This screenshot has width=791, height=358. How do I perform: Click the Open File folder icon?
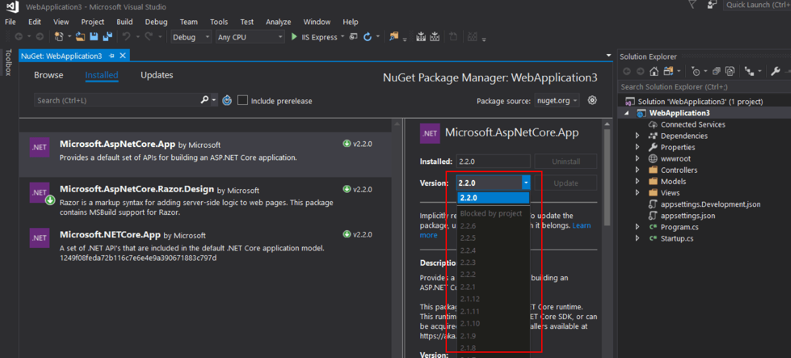point(80,37)
